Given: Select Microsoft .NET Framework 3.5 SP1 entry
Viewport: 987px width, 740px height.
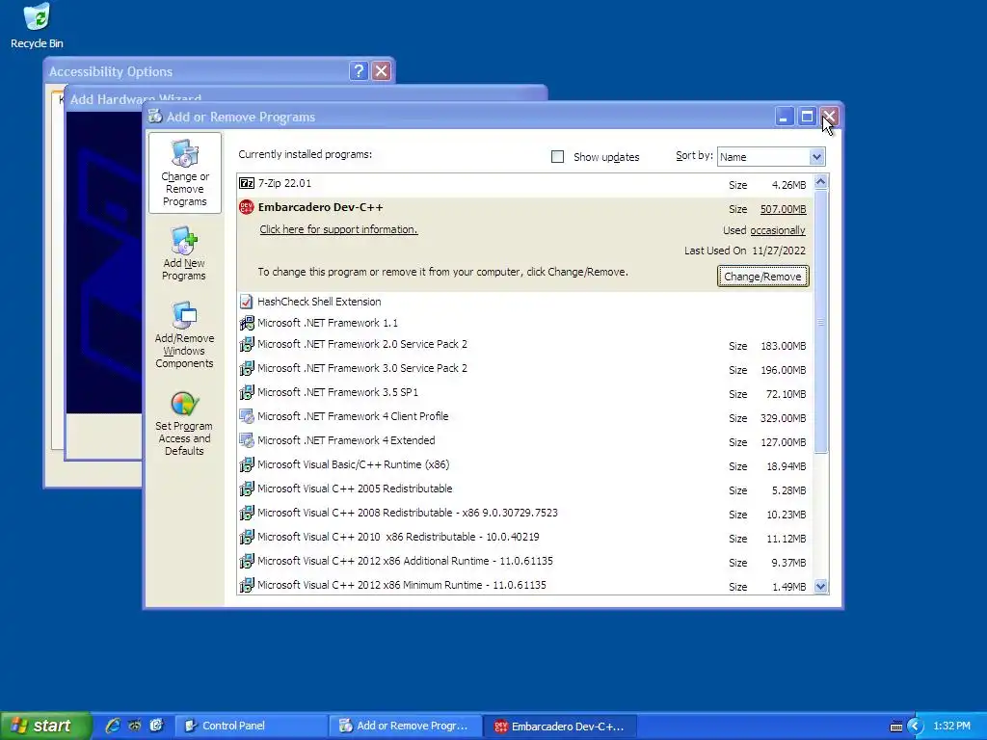Looking at the screenshot, I should [x=525, y=393].
